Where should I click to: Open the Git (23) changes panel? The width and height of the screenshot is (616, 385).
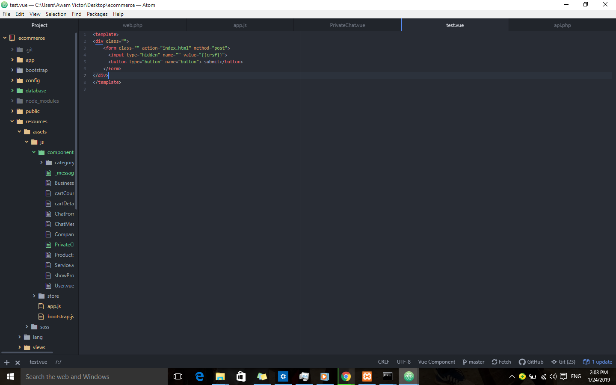point(563,362)
